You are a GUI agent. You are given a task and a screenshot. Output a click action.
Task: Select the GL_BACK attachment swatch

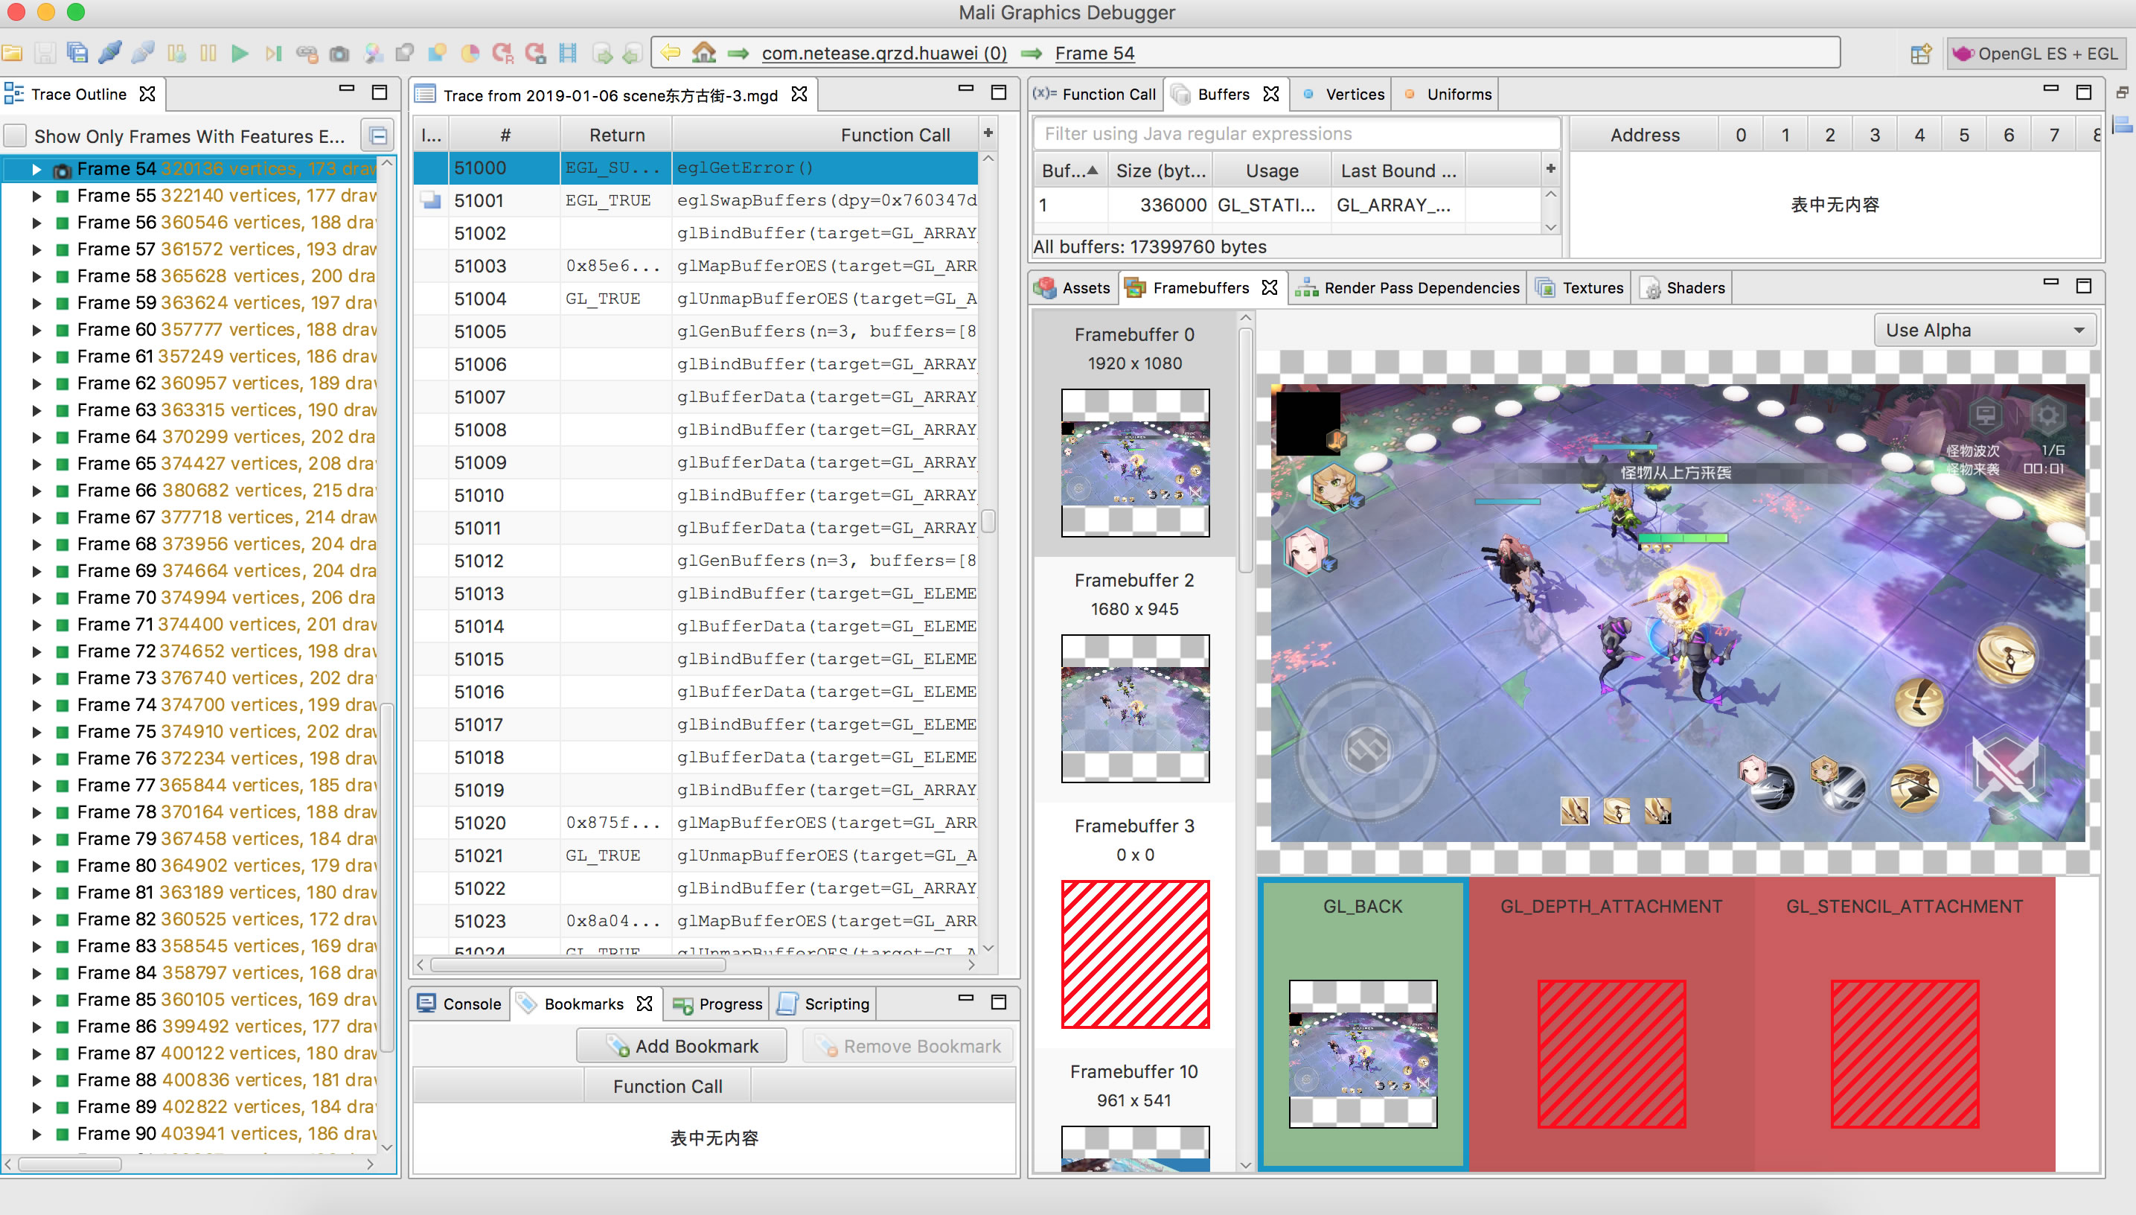[1363, 1024]
